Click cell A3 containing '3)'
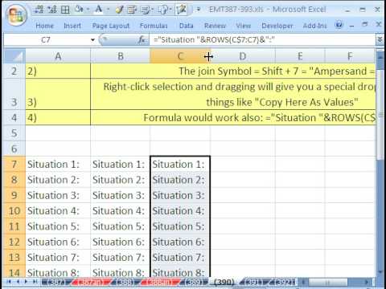Image resolution: width=386 pixels, height=289 pixels. click(58, 94)
